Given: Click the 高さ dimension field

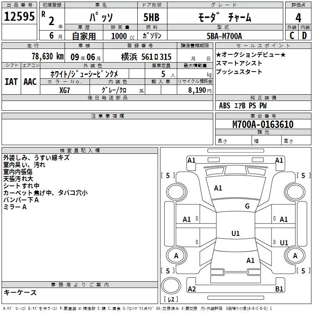Looking at the screenshot, I should pos(296,141).
